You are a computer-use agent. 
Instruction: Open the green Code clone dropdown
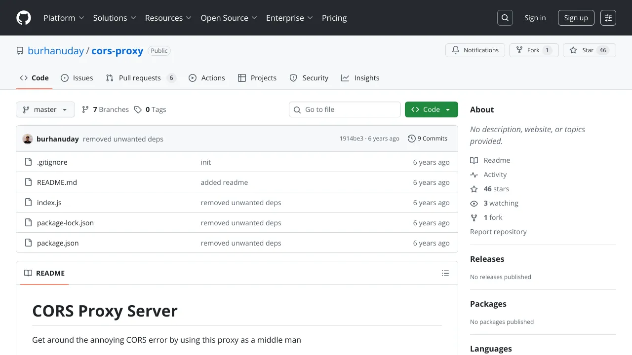pos(432,109)
